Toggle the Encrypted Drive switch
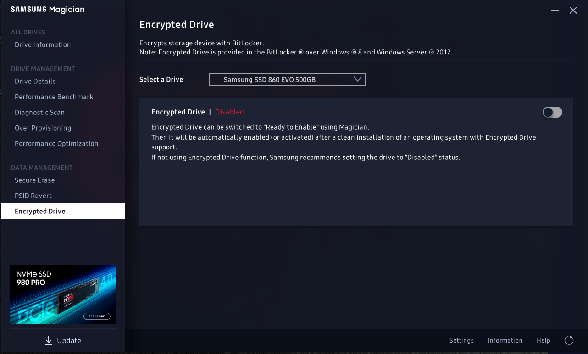 (x=552, y=112)
